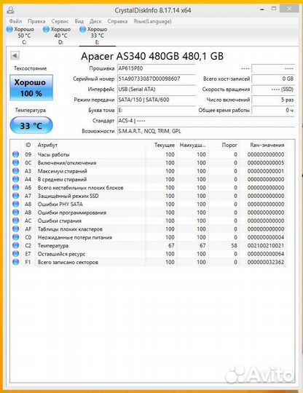Click the Прошивка field AP615PE0
Screen dimensions: 303x393
(x=157, y=68)
